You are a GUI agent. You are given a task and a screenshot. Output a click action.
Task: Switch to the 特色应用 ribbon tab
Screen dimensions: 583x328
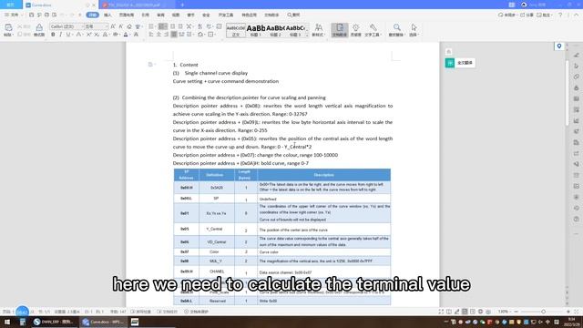point(249,15)
